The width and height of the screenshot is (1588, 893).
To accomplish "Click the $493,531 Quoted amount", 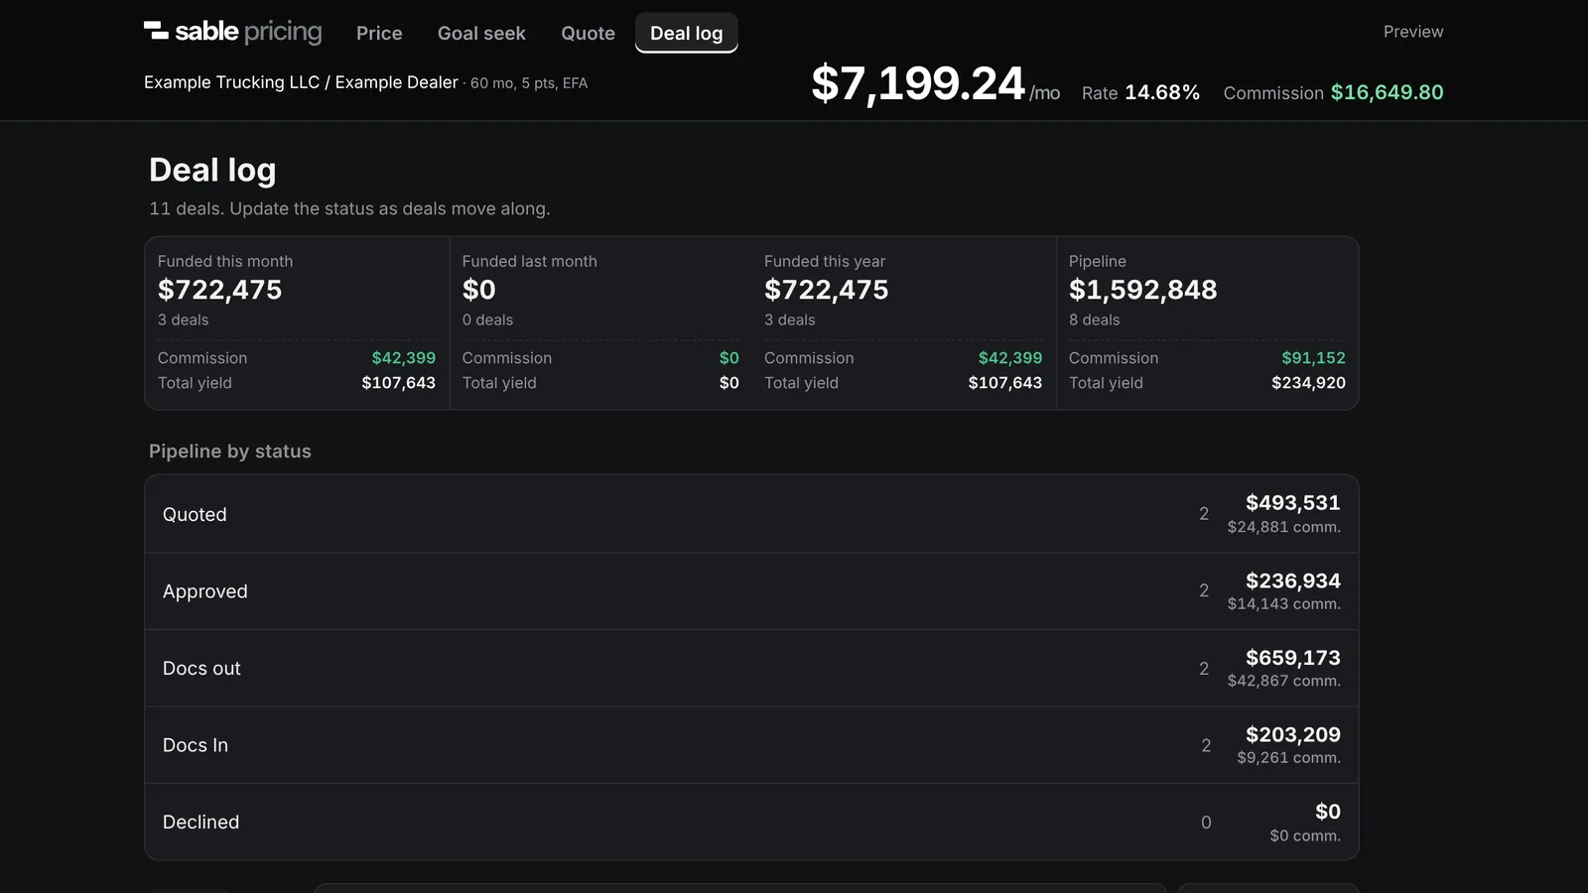I will point(1293,503).
